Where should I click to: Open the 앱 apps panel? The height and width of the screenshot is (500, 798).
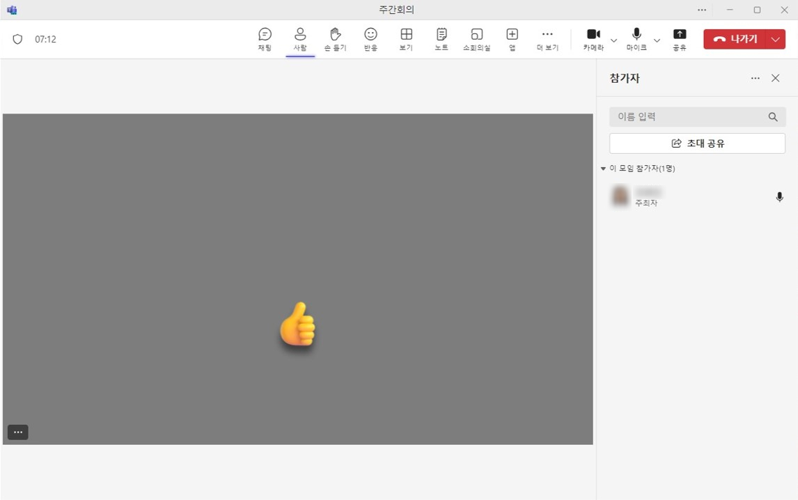pyautogui.click(x=512, y=38)
